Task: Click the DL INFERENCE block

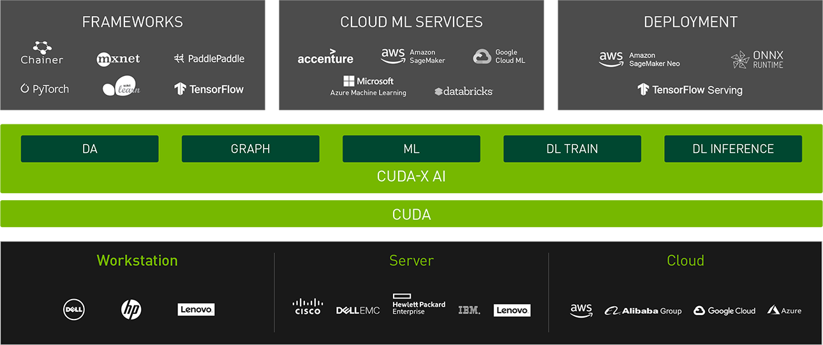Action: [x=733, y=149]
